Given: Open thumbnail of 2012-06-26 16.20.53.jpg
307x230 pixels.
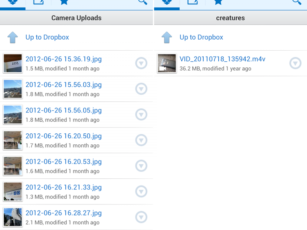Looking at the screenshot, I should pyautogui.click(x=13, y=166).
